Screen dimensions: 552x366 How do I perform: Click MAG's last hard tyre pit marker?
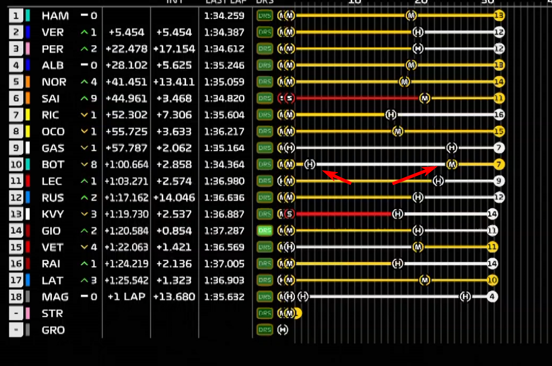click(465, 297)
